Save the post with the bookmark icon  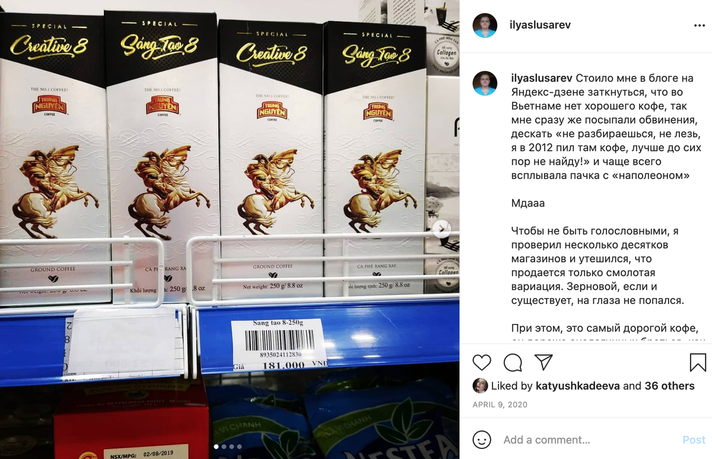(698, 362)
